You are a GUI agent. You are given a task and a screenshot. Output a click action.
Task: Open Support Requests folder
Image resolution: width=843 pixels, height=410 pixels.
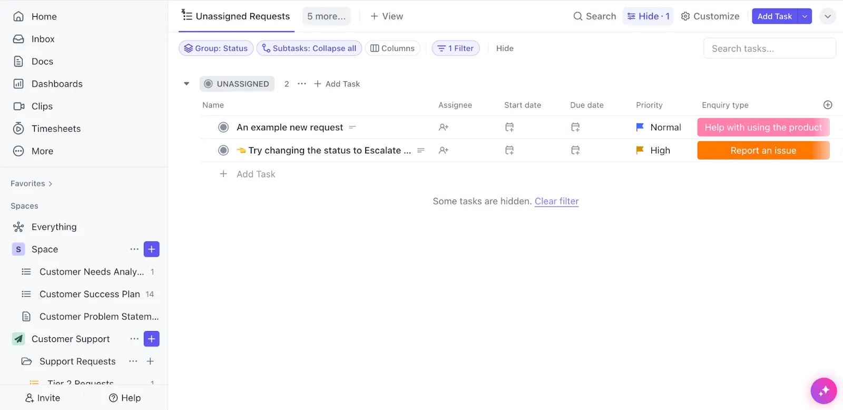77,362
